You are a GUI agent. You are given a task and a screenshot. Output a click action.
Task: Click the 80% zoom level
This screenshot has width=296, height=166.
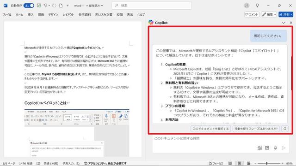289,163
